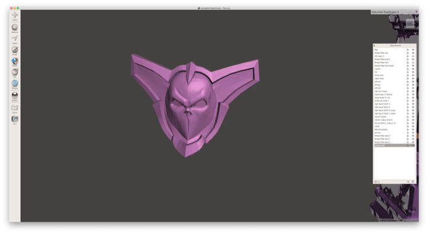Select the Collar row
The image size is (428, 234).
pos(395,126)
